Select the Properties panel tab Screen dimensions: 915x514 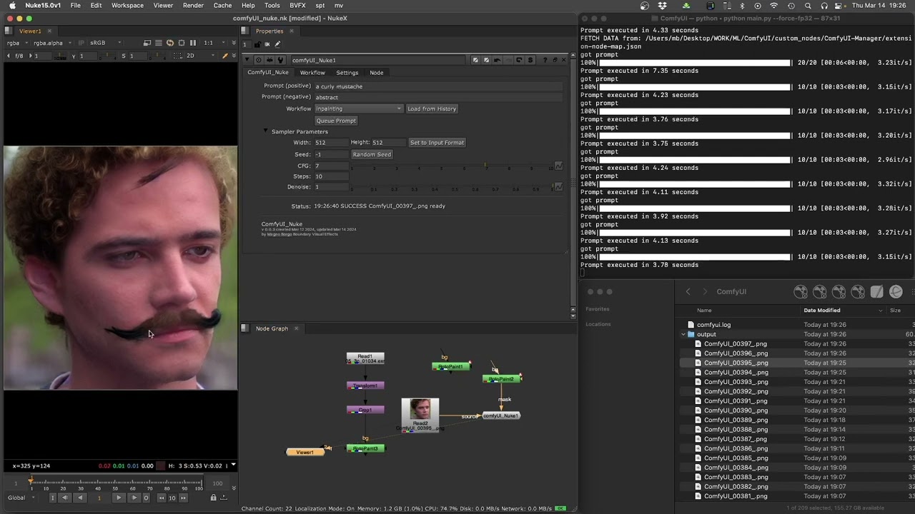coord(269,31)
